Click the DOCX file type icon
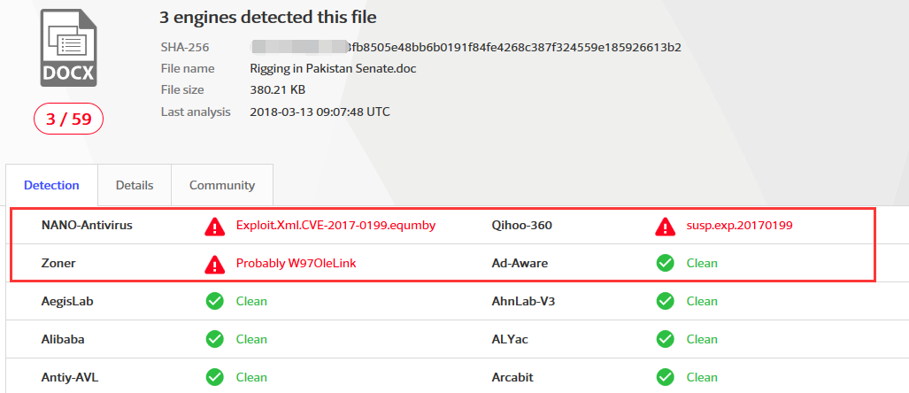 pos(68,52)
